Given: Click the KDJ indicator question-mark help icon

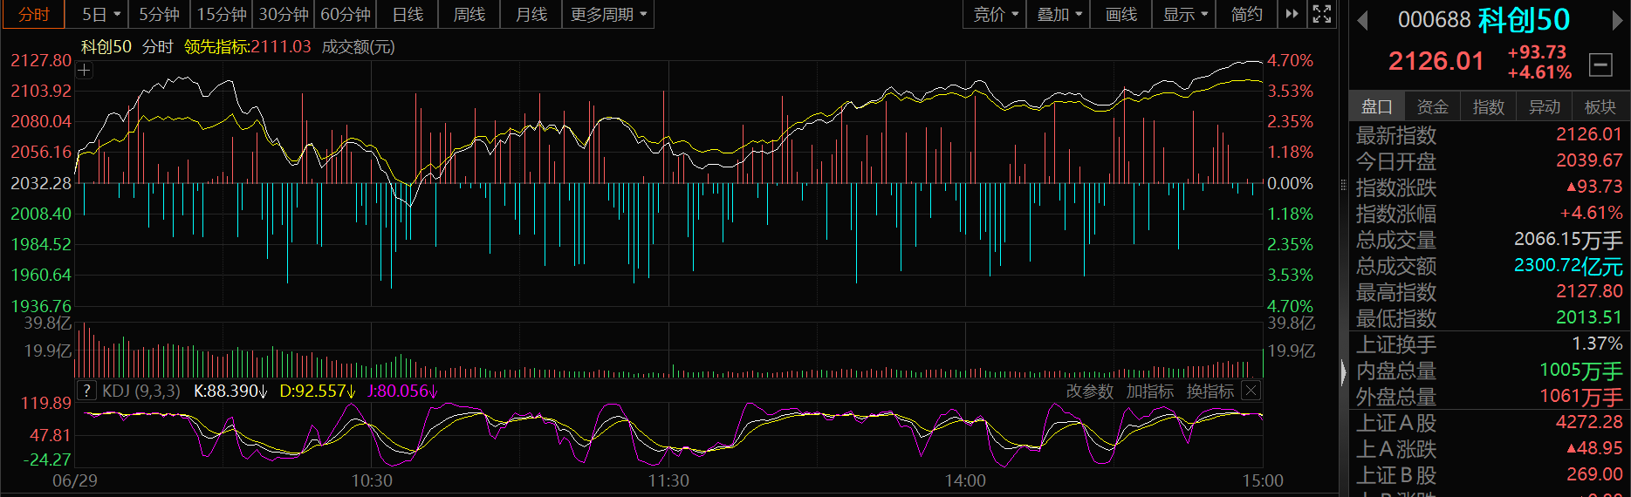Looking at the screenshot, I should pyautogui.click(x=86, y=391).
